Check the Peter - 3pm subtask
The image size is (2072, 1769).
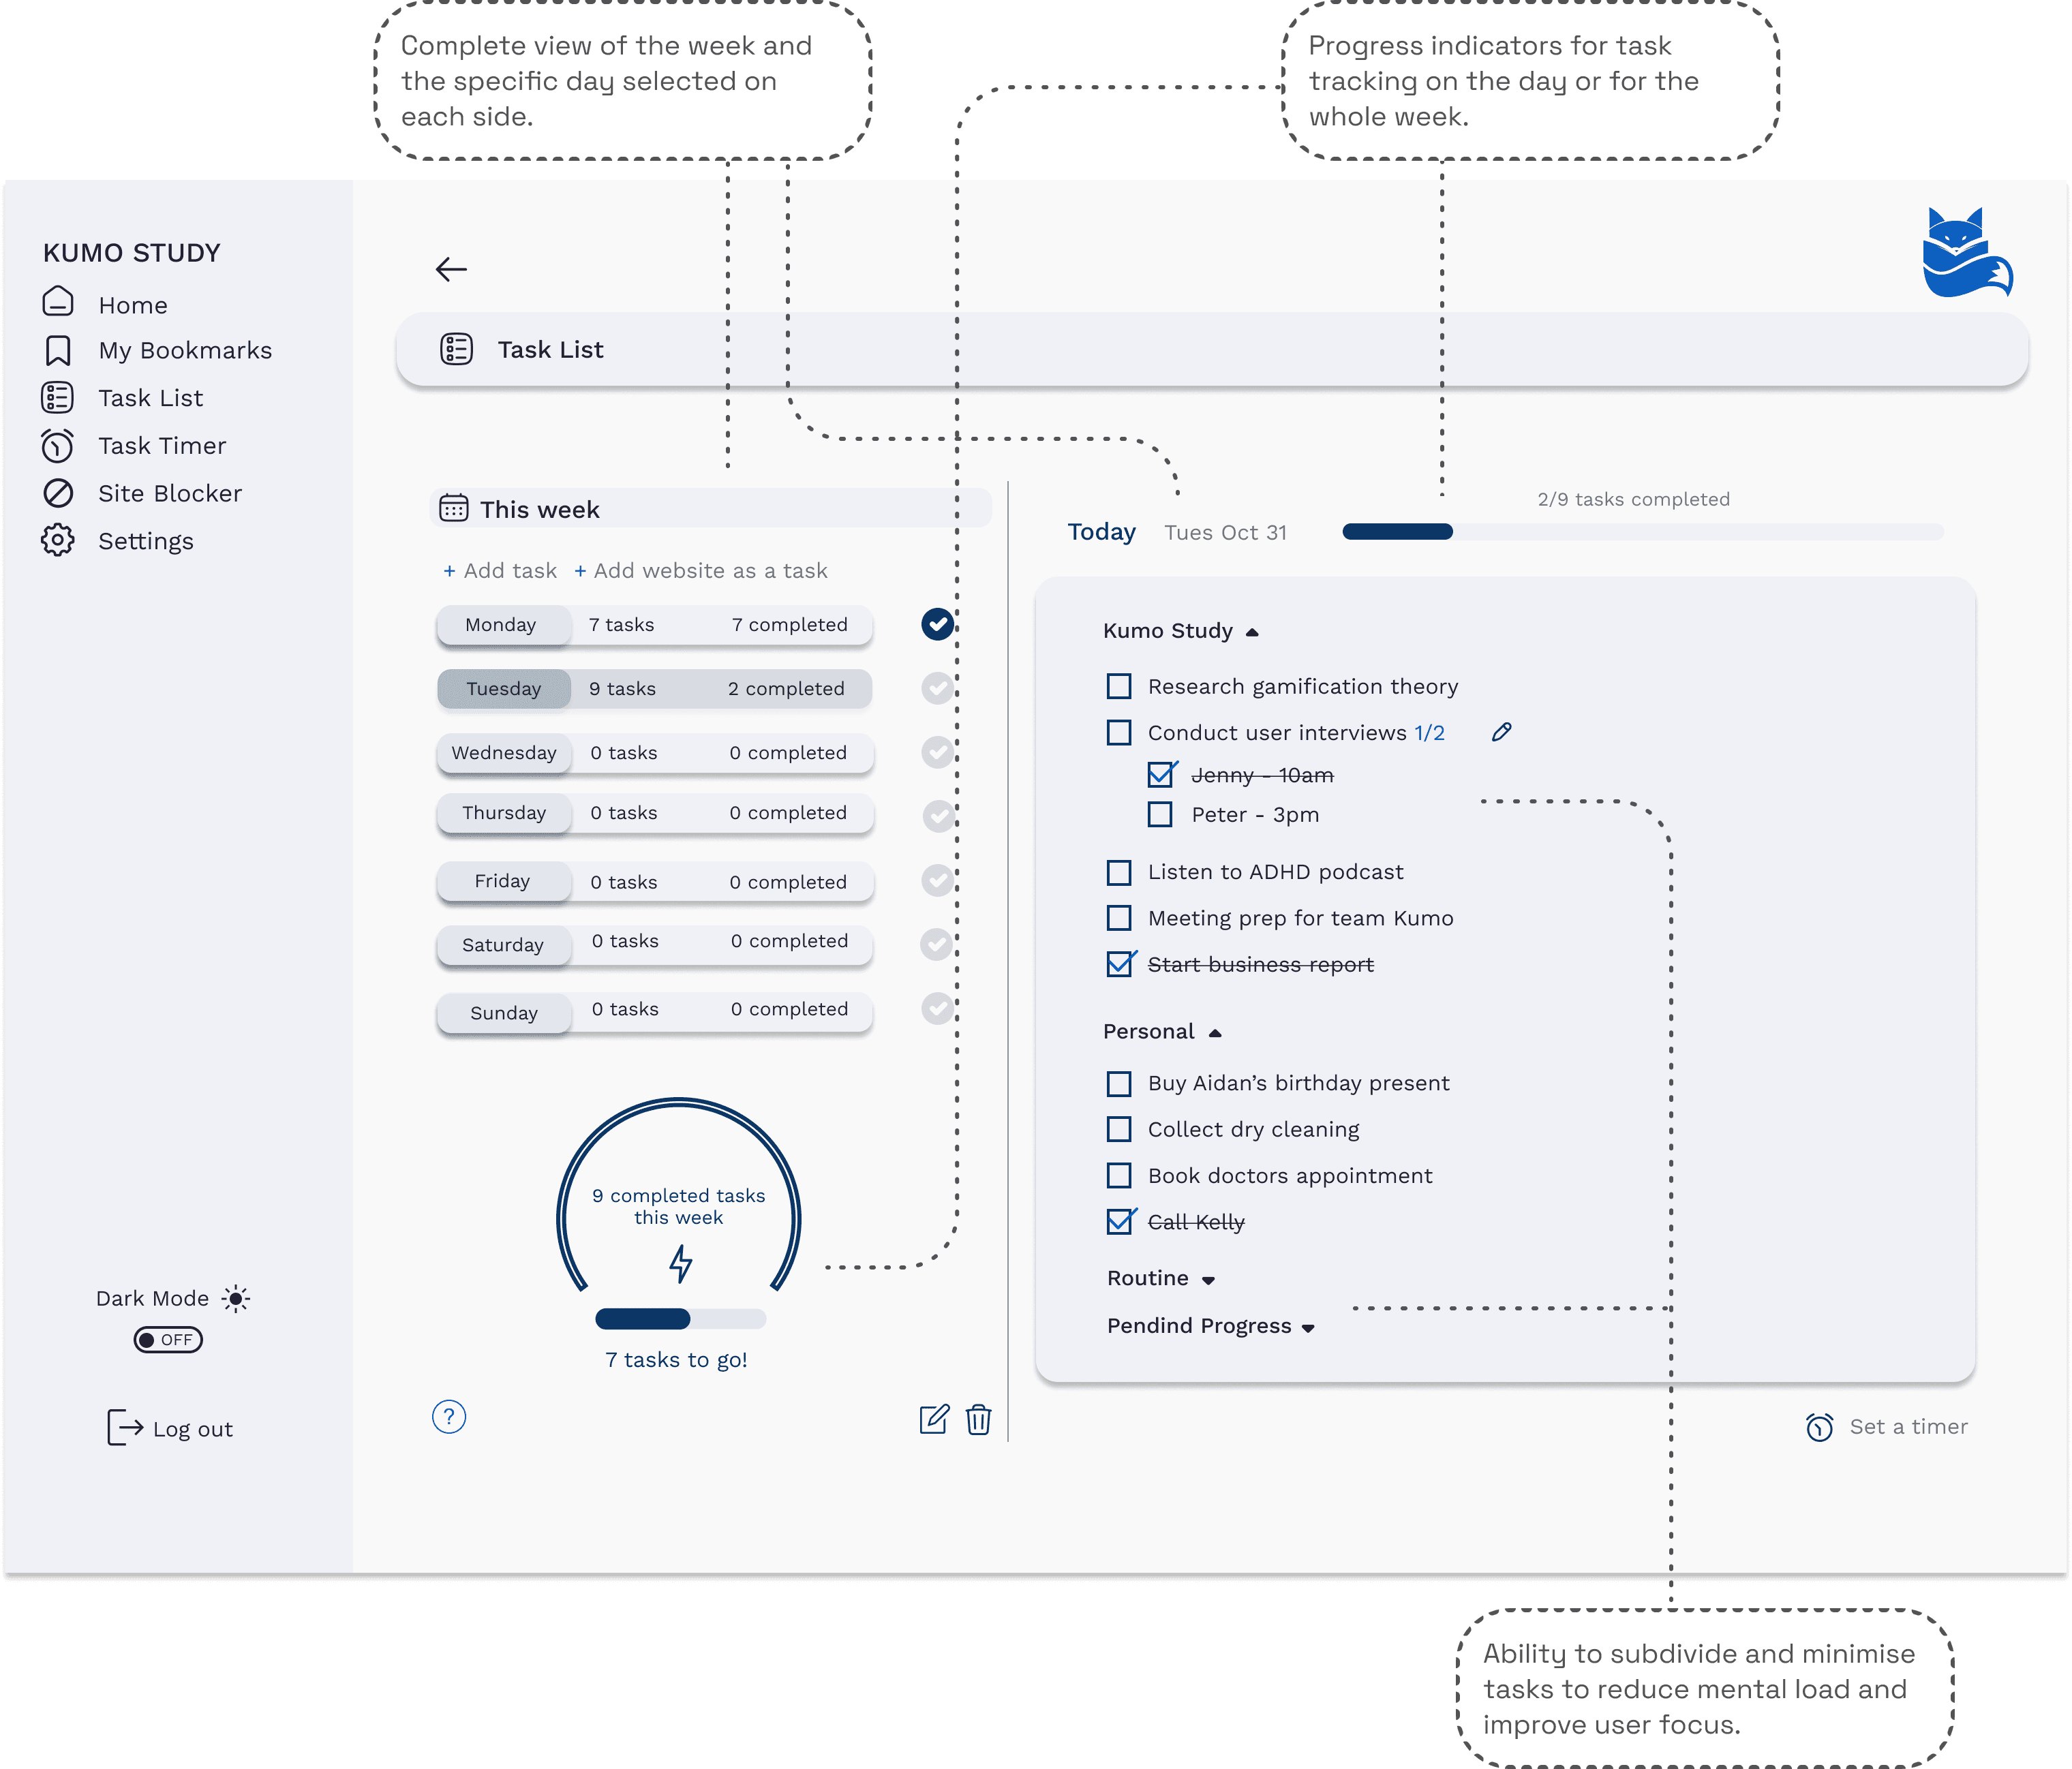(x=1160, y=814)
